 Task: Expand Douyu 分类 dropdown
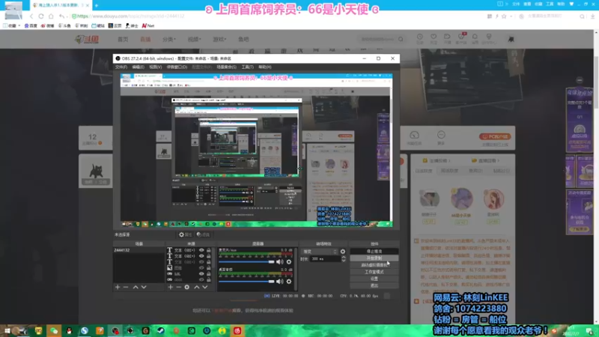(x=169, y=39)
